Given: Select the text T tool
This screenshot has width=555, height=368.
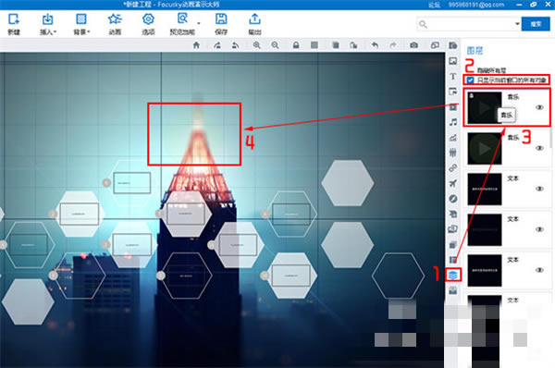Looking at the screenshot, I should (x=452, y=76).
